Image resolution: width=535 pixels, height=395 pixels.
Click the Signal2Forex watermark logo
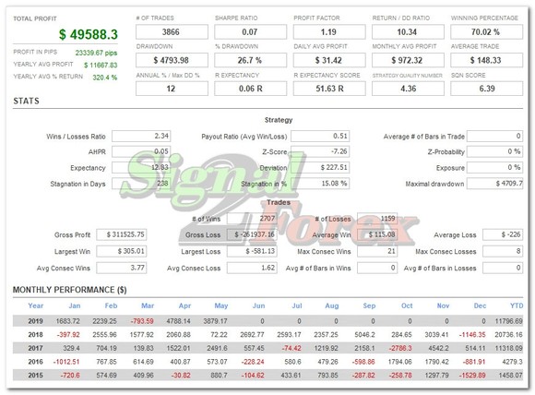[x=269, y=198]
